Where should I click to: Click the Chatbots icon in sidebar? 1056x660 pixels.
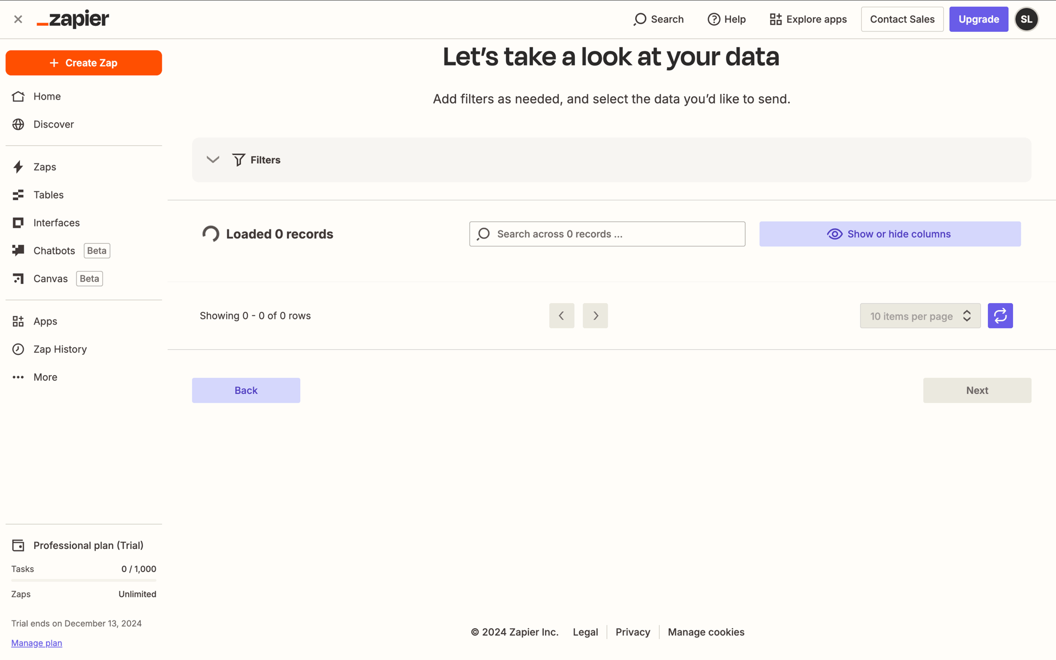(x=18, y=250)
